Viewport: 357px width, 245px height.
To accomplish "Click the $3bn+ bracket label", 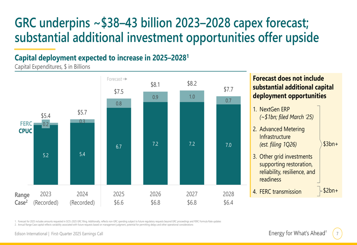I will pyautogui.click(x=330, y=144).
